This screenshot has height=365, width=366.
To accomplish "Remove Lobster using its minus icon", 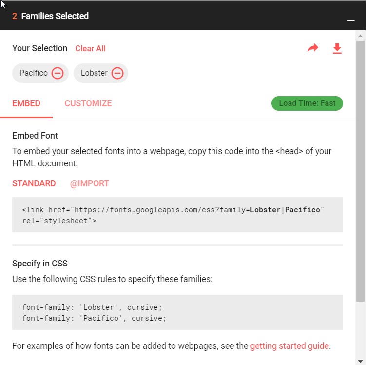I will 117,73.
